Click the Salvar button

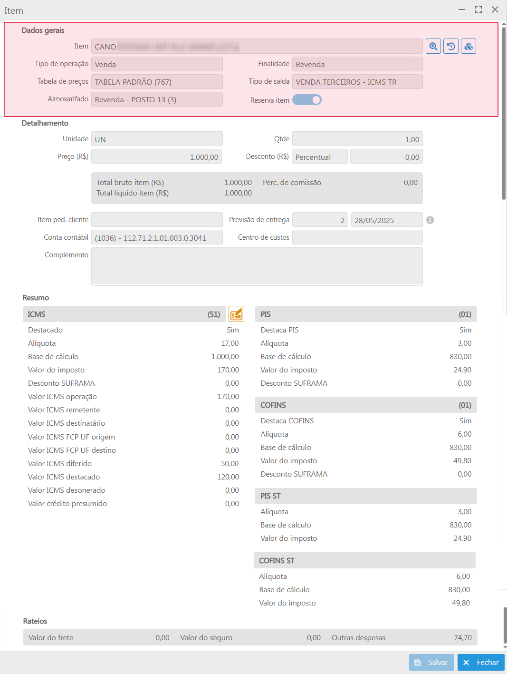pyautogui.click(x=431, y=662)
